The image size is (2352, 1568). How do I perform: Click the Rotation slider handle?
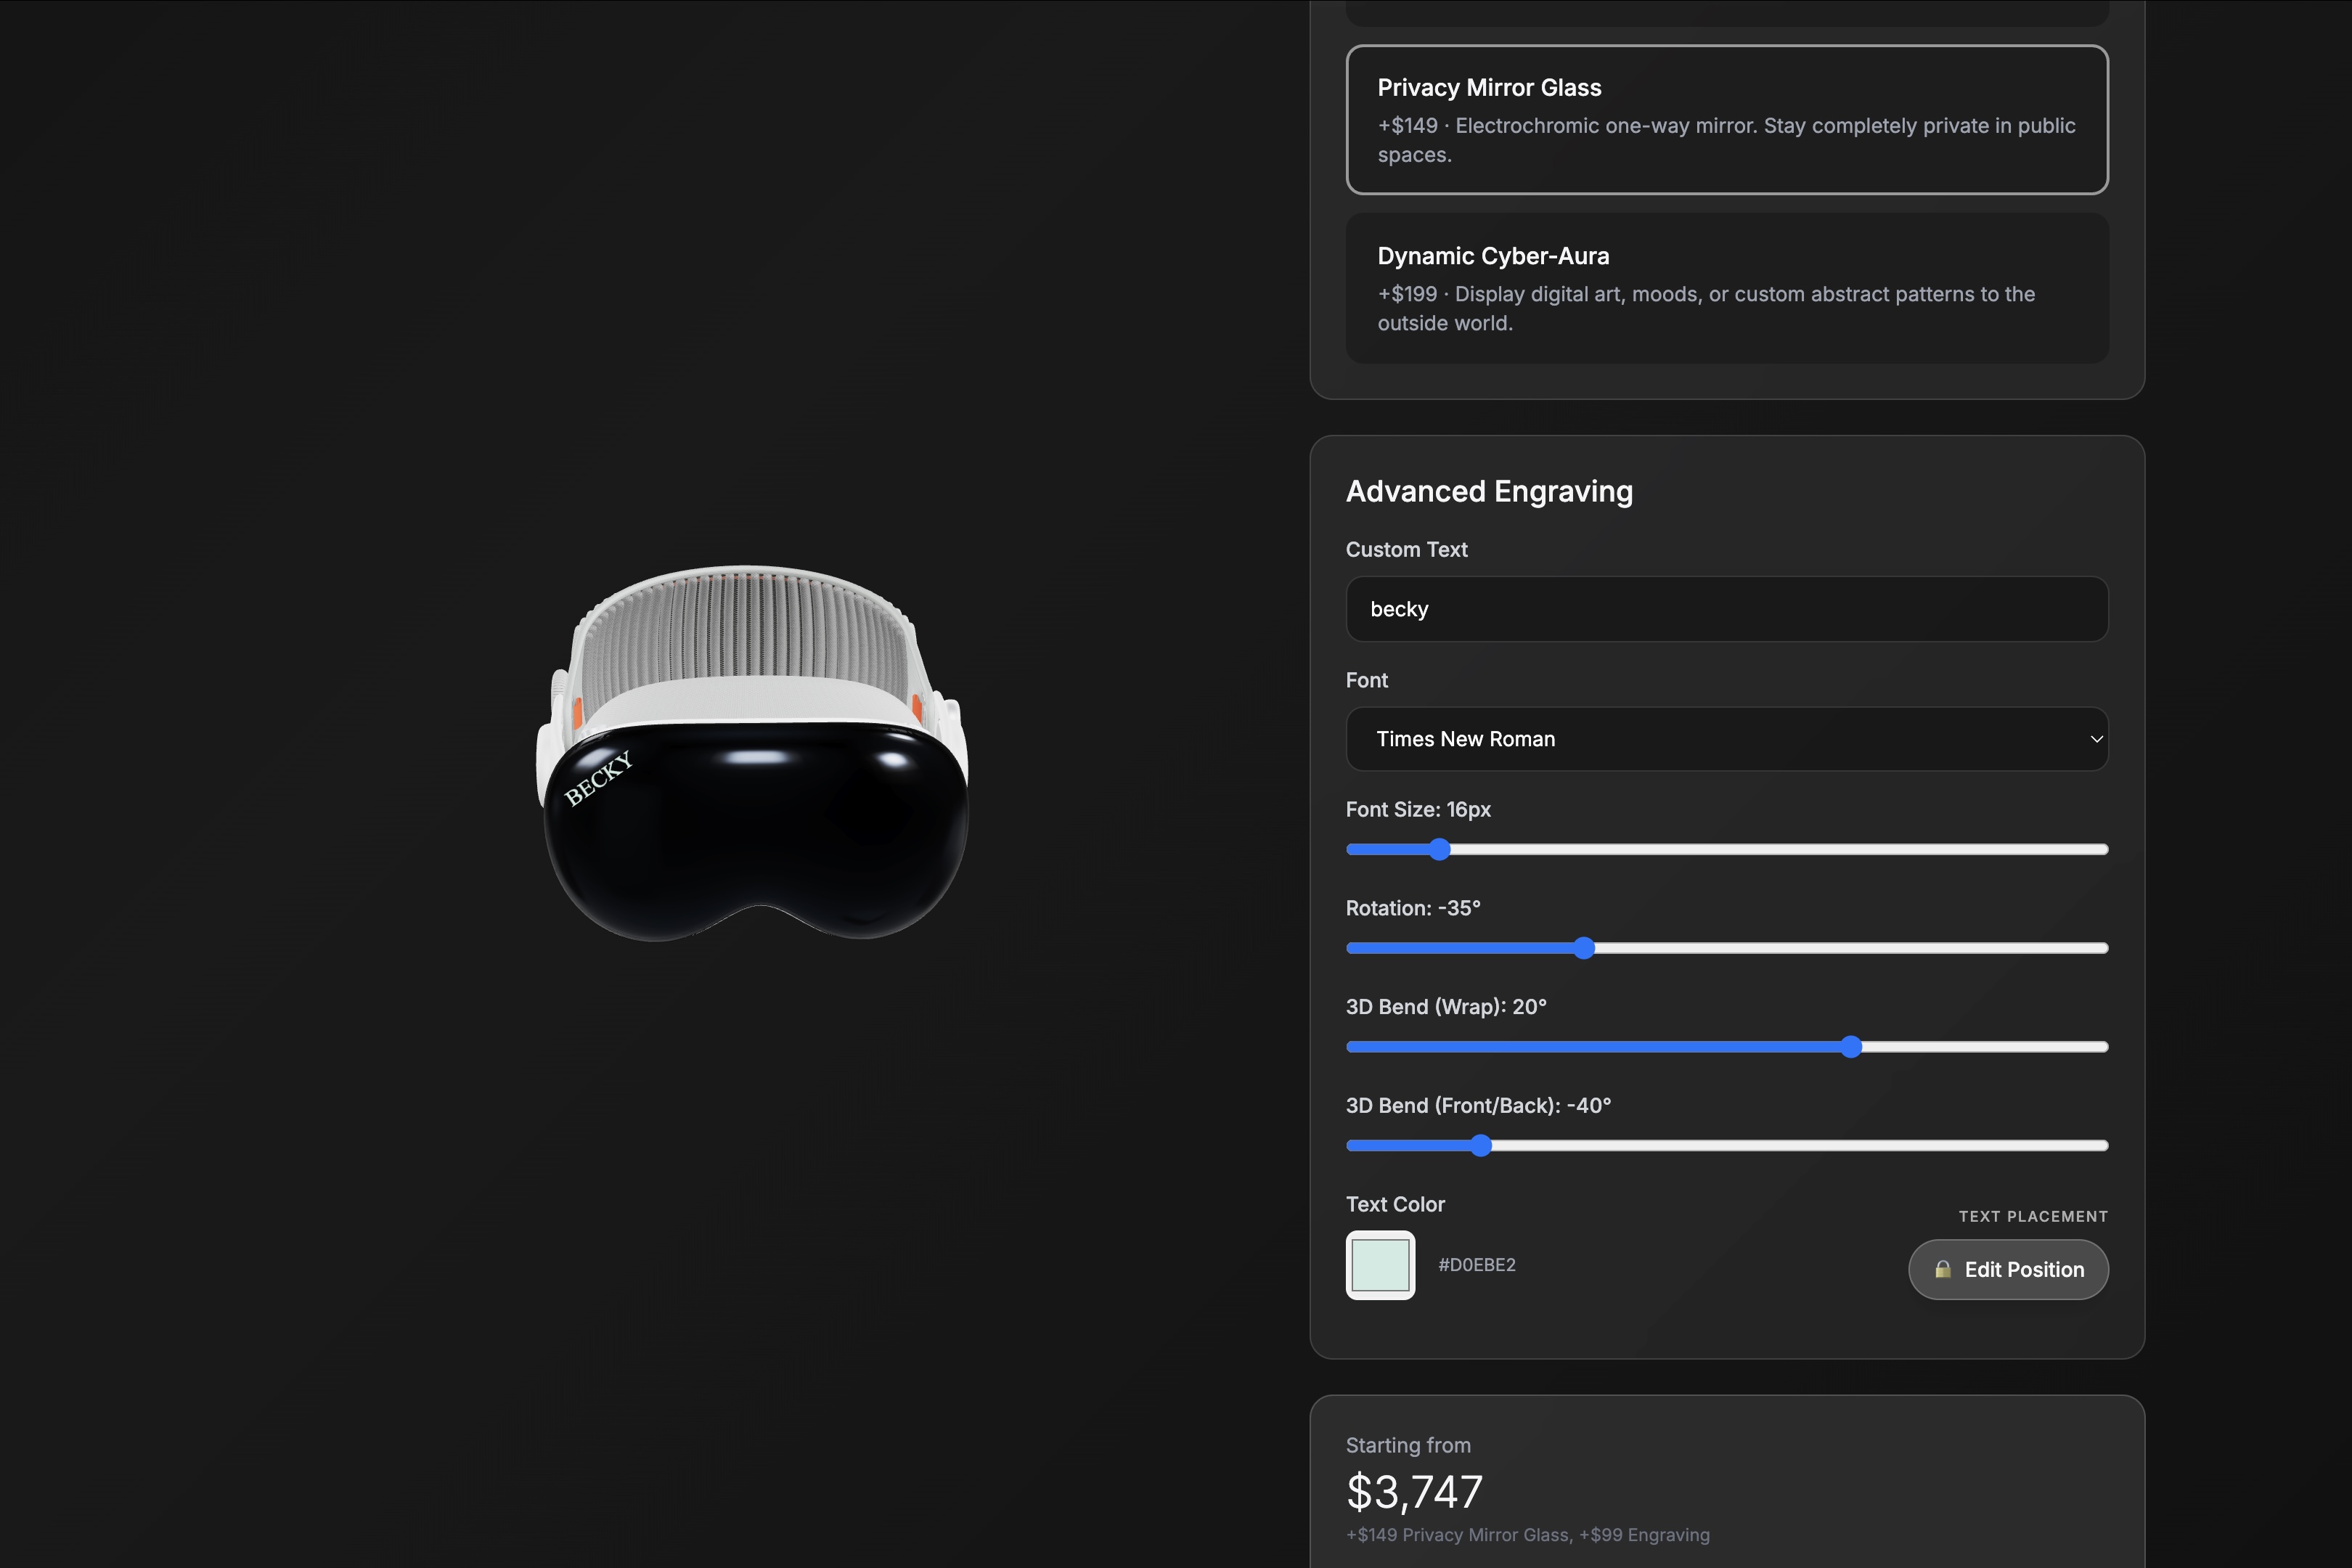(1583, 948)
